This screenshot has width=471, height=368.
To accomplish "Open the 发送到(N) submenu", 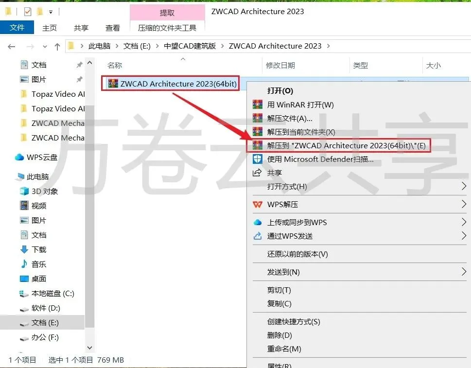I will click(283, 272).
